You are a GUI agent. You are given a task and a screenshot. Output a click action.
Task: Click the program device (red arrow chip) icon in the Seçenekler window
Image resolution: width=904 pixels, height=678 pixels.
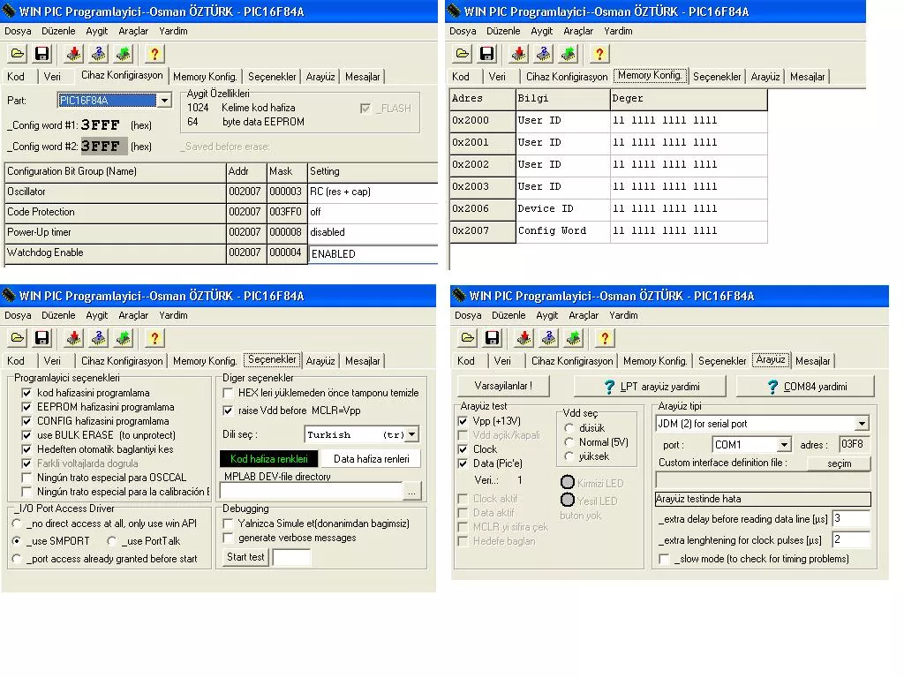click(x=73, y=338)
